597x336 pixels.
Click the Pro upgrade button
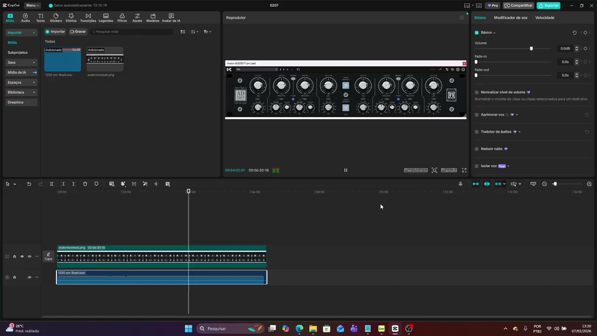pos(493,6)
